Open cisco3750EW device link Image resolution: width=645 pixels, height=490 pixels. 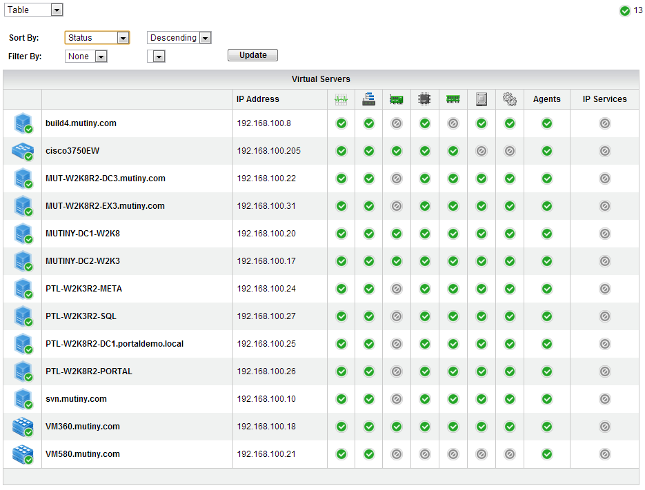[72, 151]
